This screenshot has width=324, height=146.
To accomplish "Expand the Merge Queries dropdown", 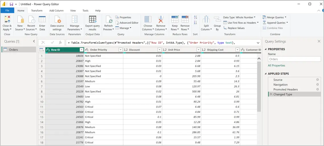I will 286,17.
